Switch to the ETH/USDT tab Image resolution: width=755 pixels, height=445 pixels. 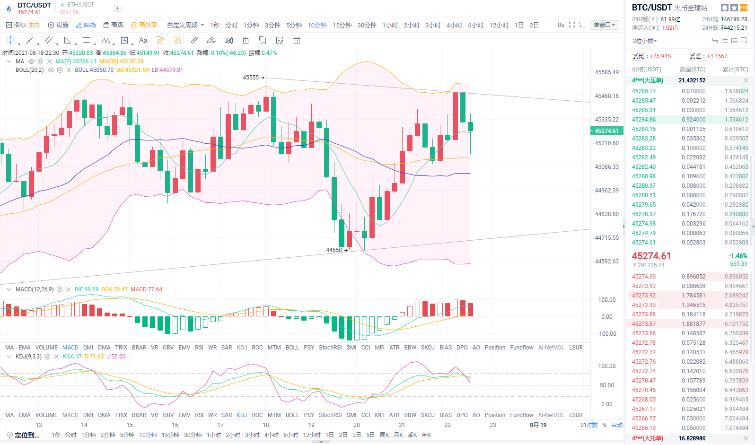pyautogui.click(x=77, y=8)
